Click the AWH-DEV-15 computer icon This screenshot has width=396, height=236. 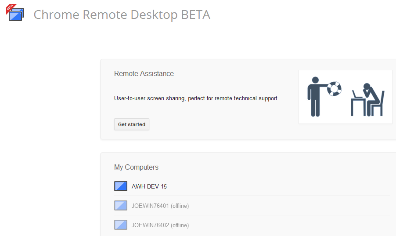[x=121, y=186]
